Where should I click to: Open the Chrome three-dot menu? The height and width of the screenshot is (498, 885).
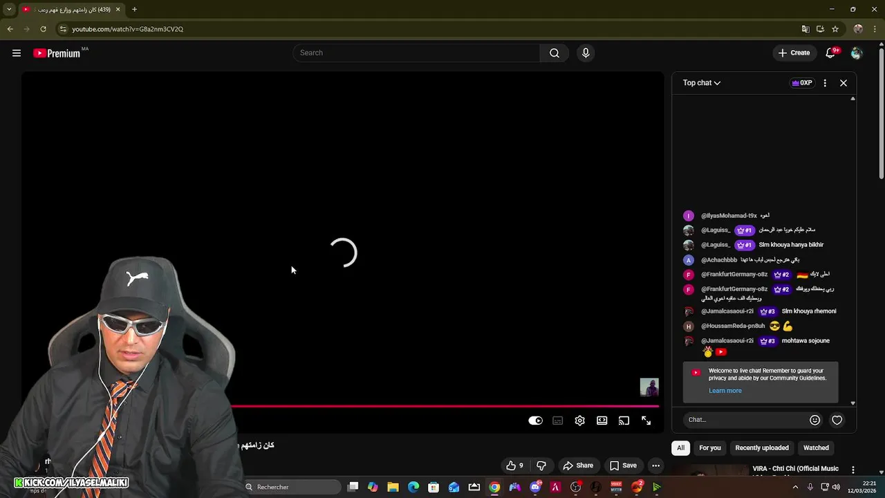point(874,29)
